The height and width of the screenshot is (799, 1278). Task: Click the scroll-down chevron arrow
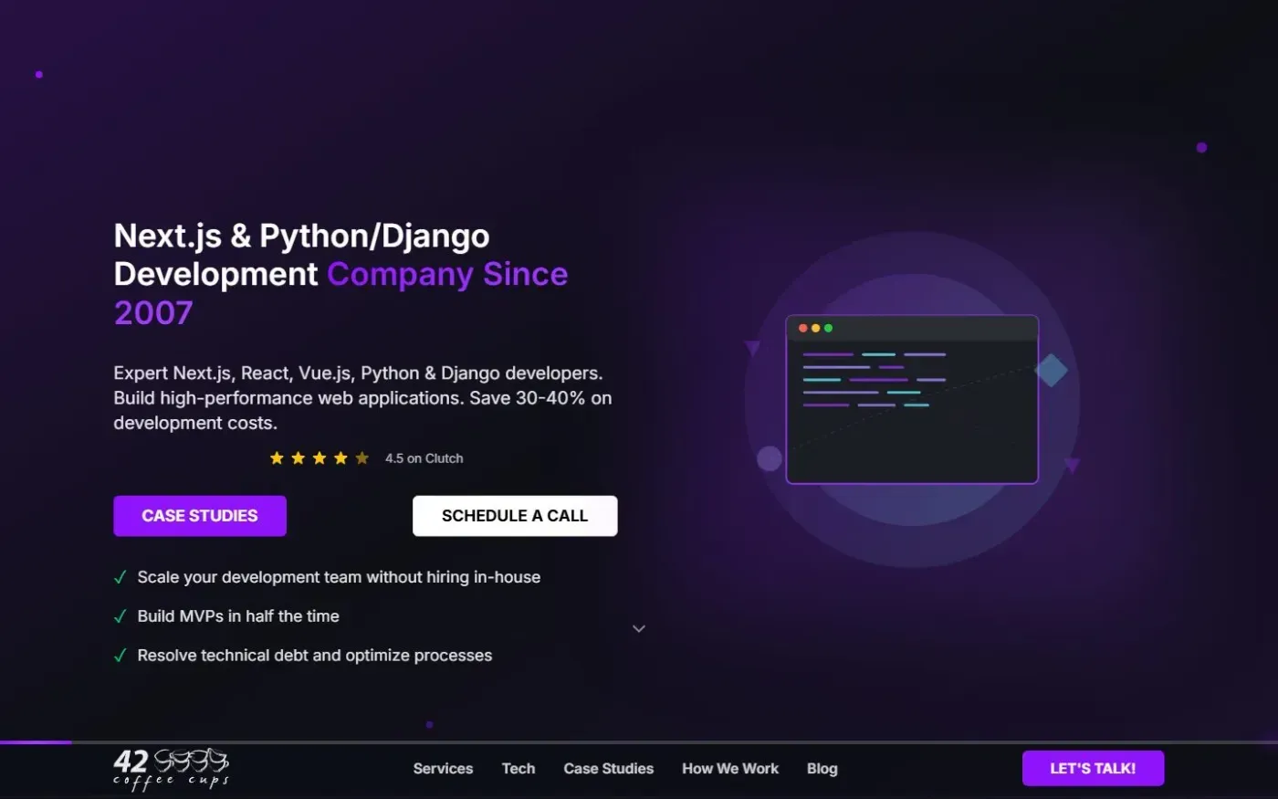tap(639, 628)
